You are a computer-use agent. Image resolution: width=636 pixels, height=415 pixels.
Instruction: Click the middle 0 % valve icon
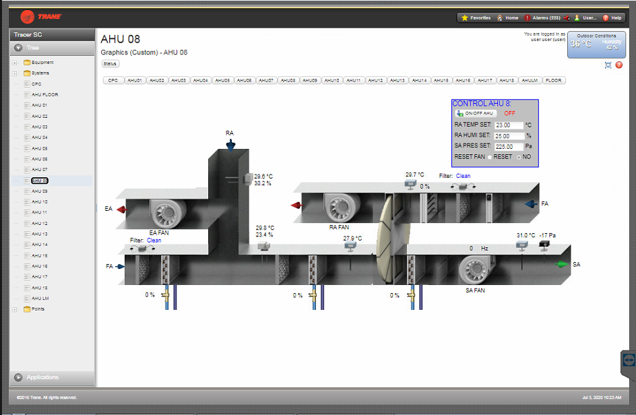tap(313, 295)
